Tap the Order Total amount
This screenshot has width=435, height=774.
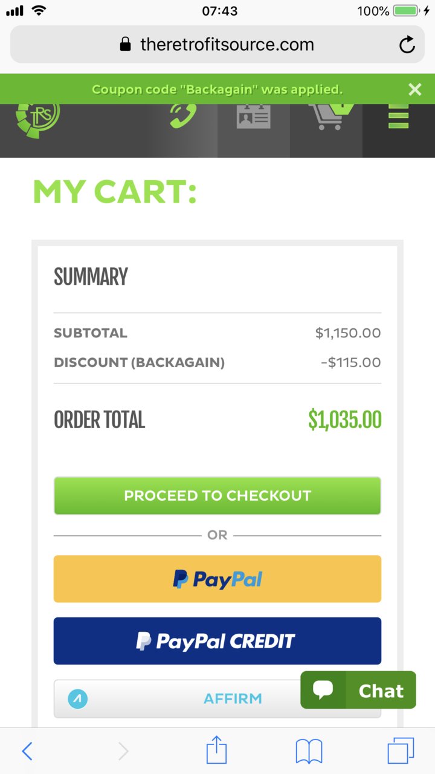point(345,420)
